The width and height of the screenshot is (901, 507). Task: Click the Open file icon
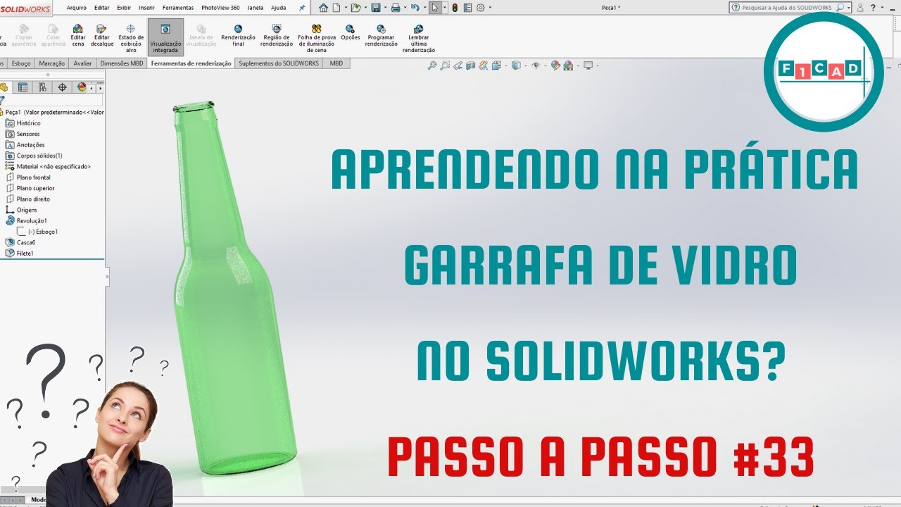tap(356, 8)
